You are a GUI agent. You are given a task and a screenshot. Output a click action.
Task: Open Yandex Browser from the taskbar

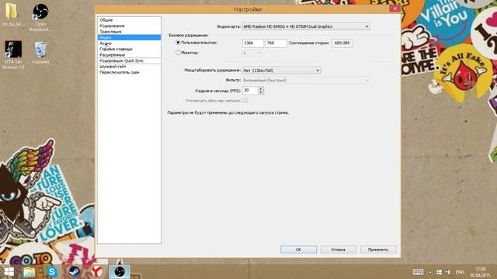click(97, 272)
